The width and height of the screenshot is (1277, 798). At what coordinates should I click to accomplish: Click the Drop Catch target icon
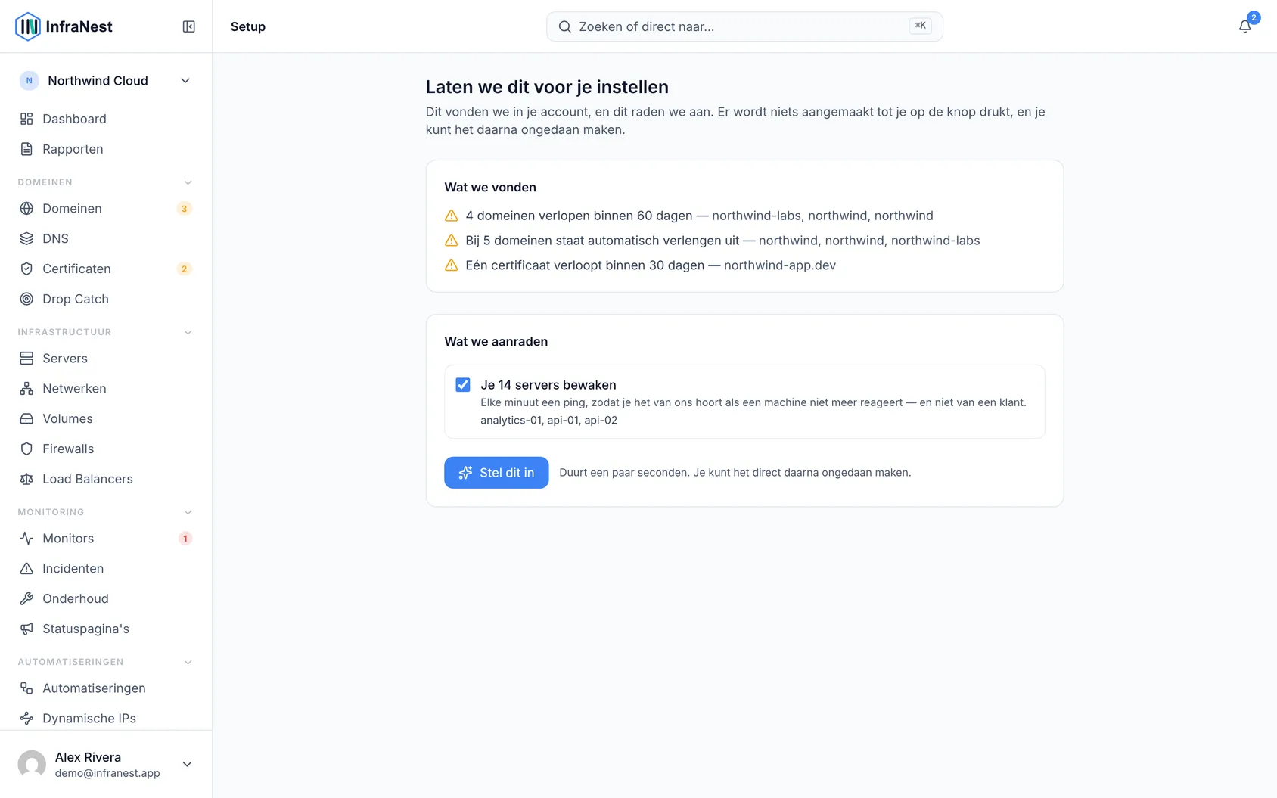[26, 299]
